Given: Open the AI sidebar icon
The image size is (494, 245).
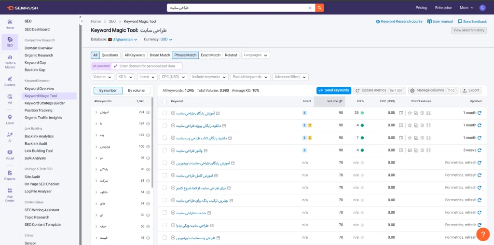Looking at the screenshot, I should [10, 137].
